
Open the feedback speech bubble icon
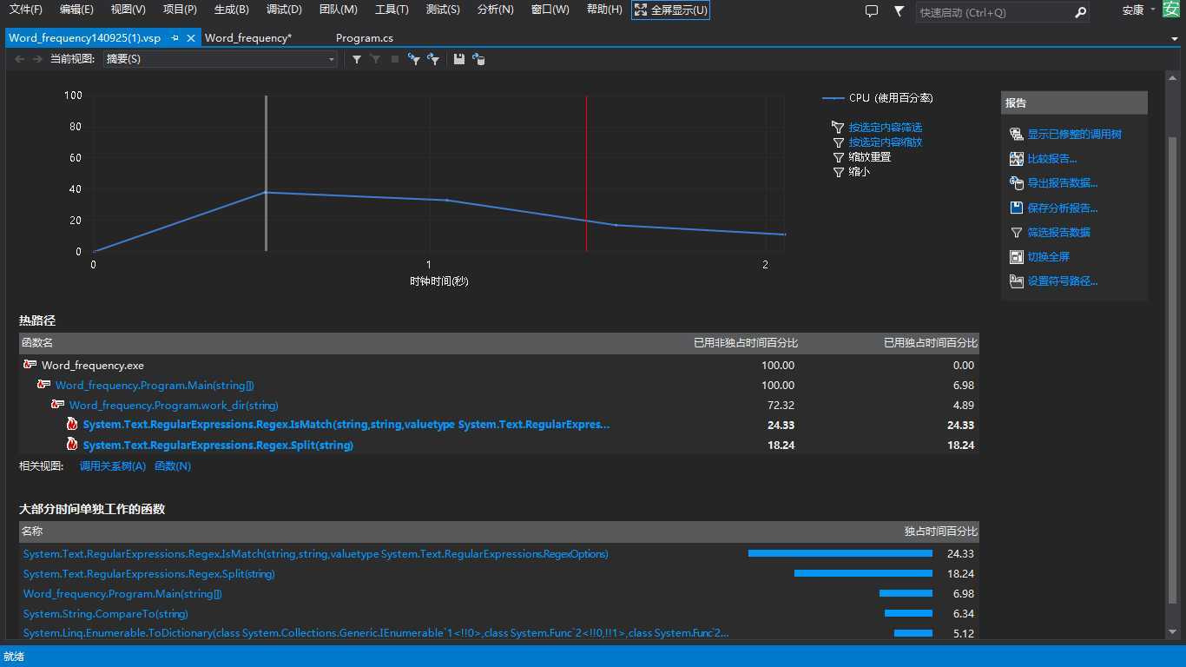point(872,11)
